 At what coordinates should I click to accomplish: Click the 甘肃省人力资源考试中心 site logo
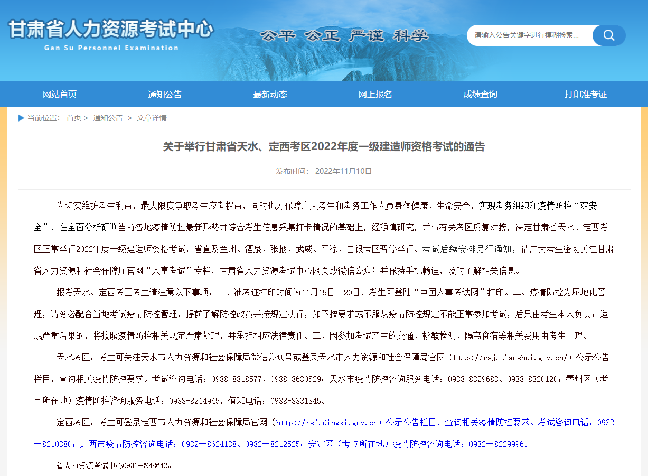(x=111, y=29)
